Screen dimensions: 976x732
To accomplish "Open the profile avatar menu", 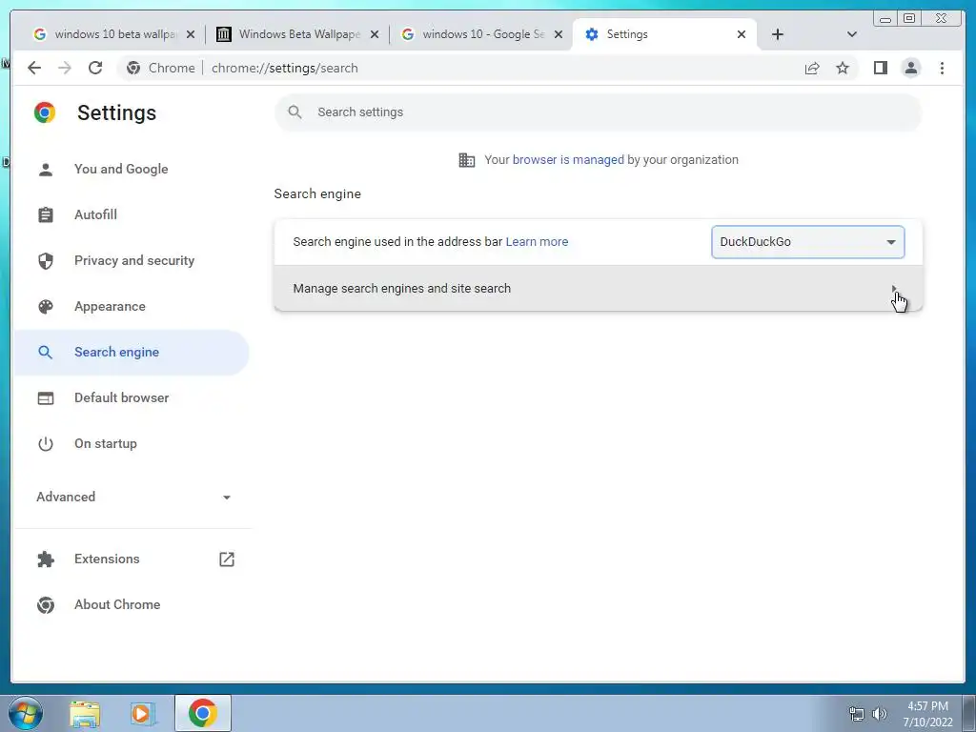I will click(910, 68).
